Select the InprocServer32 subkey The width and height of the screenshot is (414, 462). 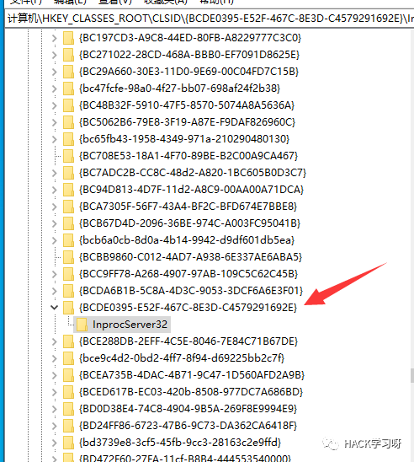click(x=130, y=325)
